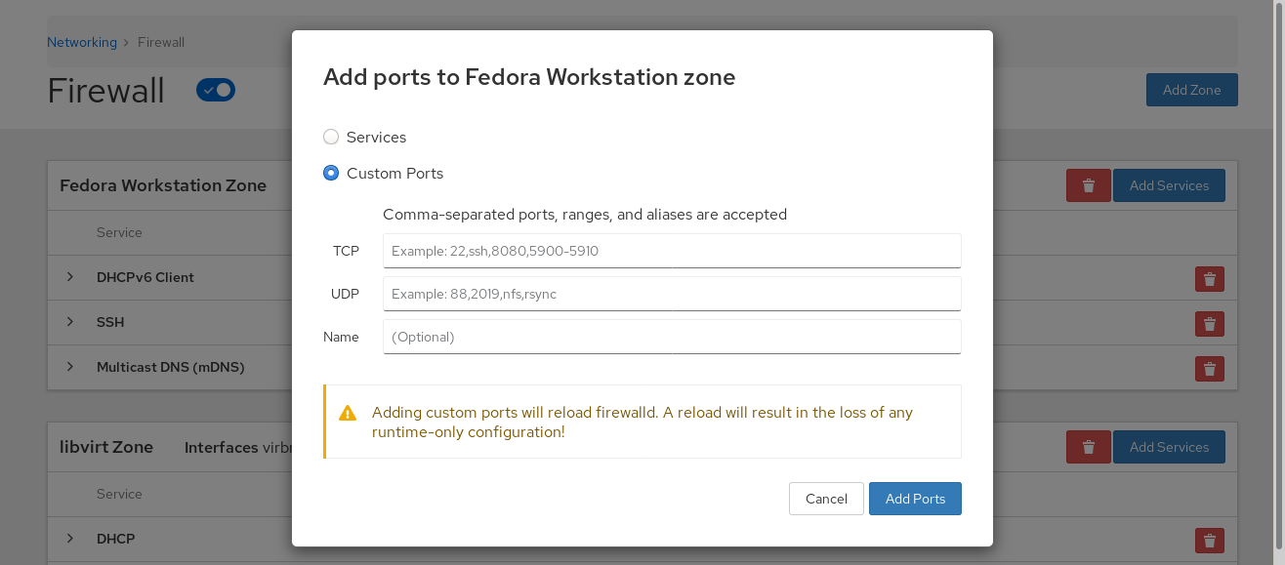
Task: Delete the libvirt zone trash button
Action: point(1088,447)
